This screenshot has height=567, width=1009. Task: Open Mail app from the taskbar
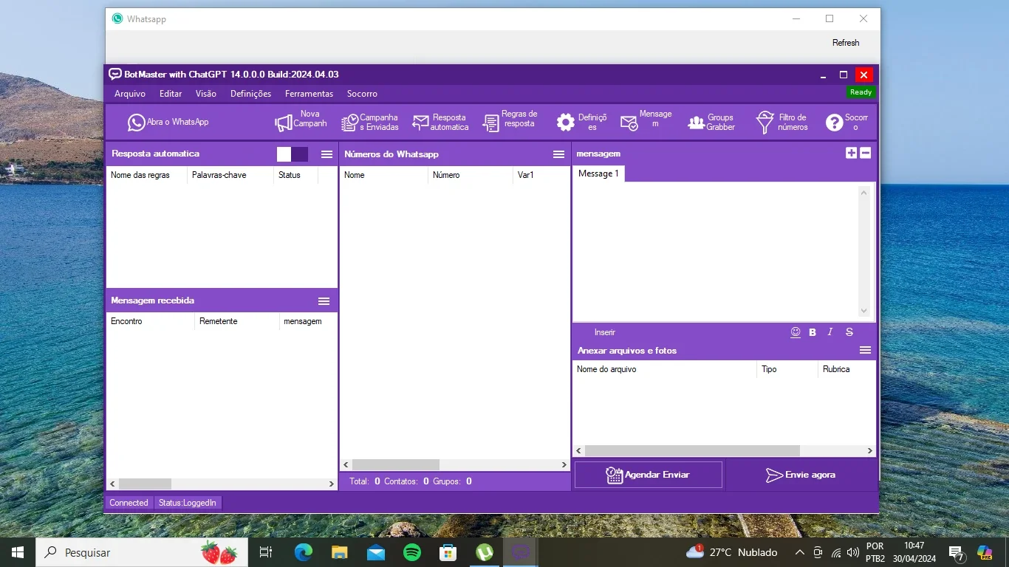pos(376,552)
